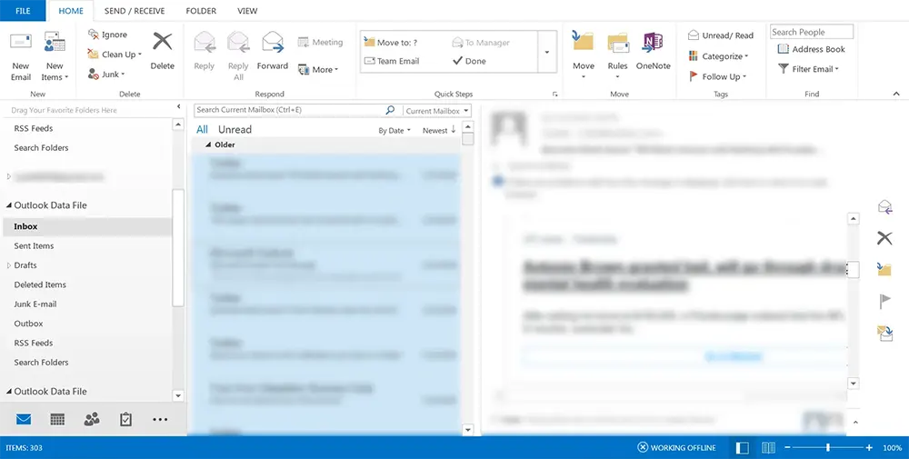Open the More respond options dropdown

(x=318, y=70)
